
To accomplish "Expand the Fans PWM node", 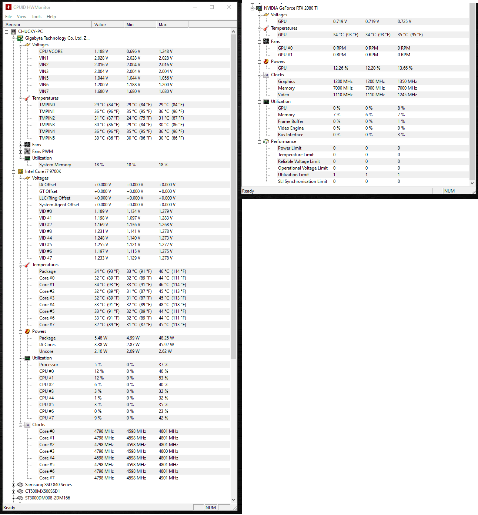I will click(x=21, y=152).
